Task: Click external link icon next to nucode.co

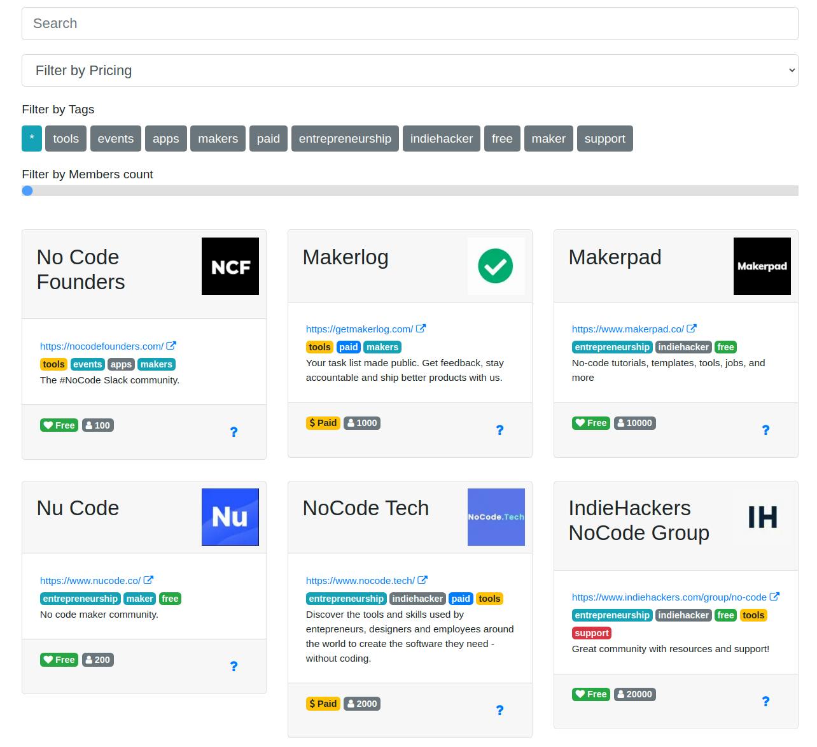Action: pyautogui.click(x=148, y=580)
